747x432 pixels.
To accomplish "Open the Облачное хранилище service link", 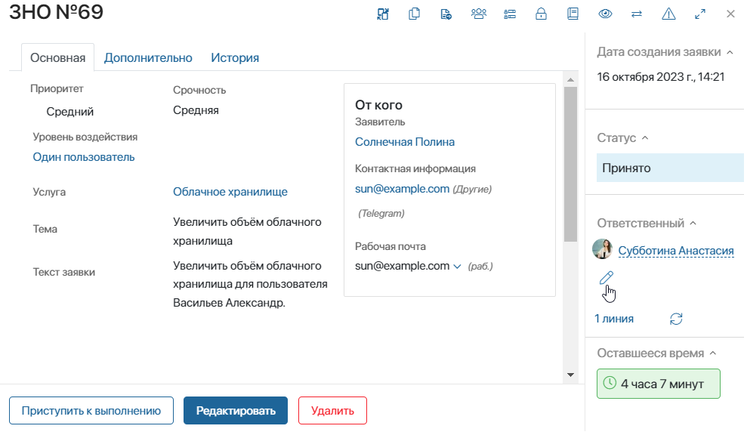I will (230, 192).
